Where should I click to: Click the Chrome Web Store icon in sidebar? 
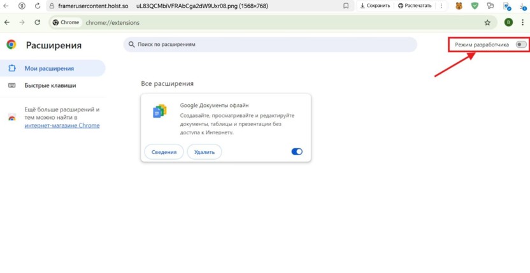pos(12,118)
